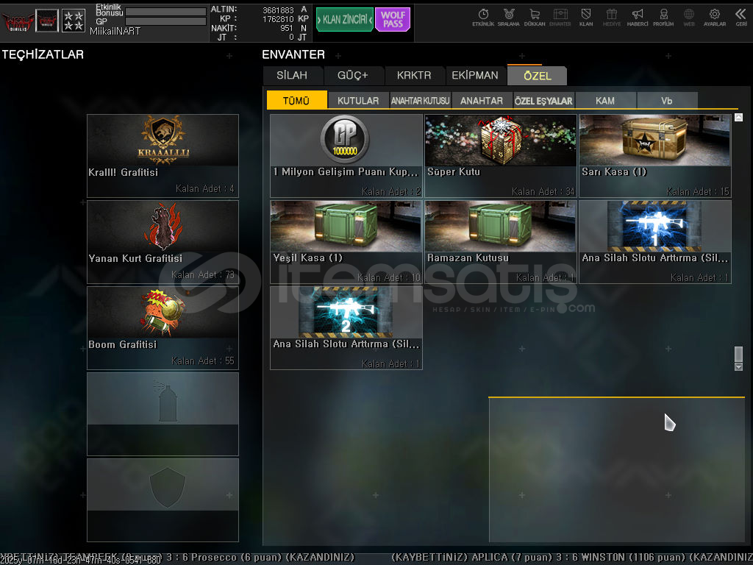Viewport: 753px width, 565px height.
Task: Open the Wolf Pass button
Action: click(393, 20)
